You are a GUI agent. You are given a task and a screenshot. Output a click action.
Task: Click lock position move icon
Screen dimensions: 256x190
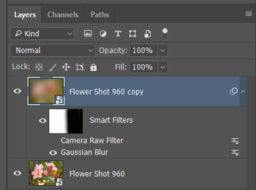tap(66, 67)
